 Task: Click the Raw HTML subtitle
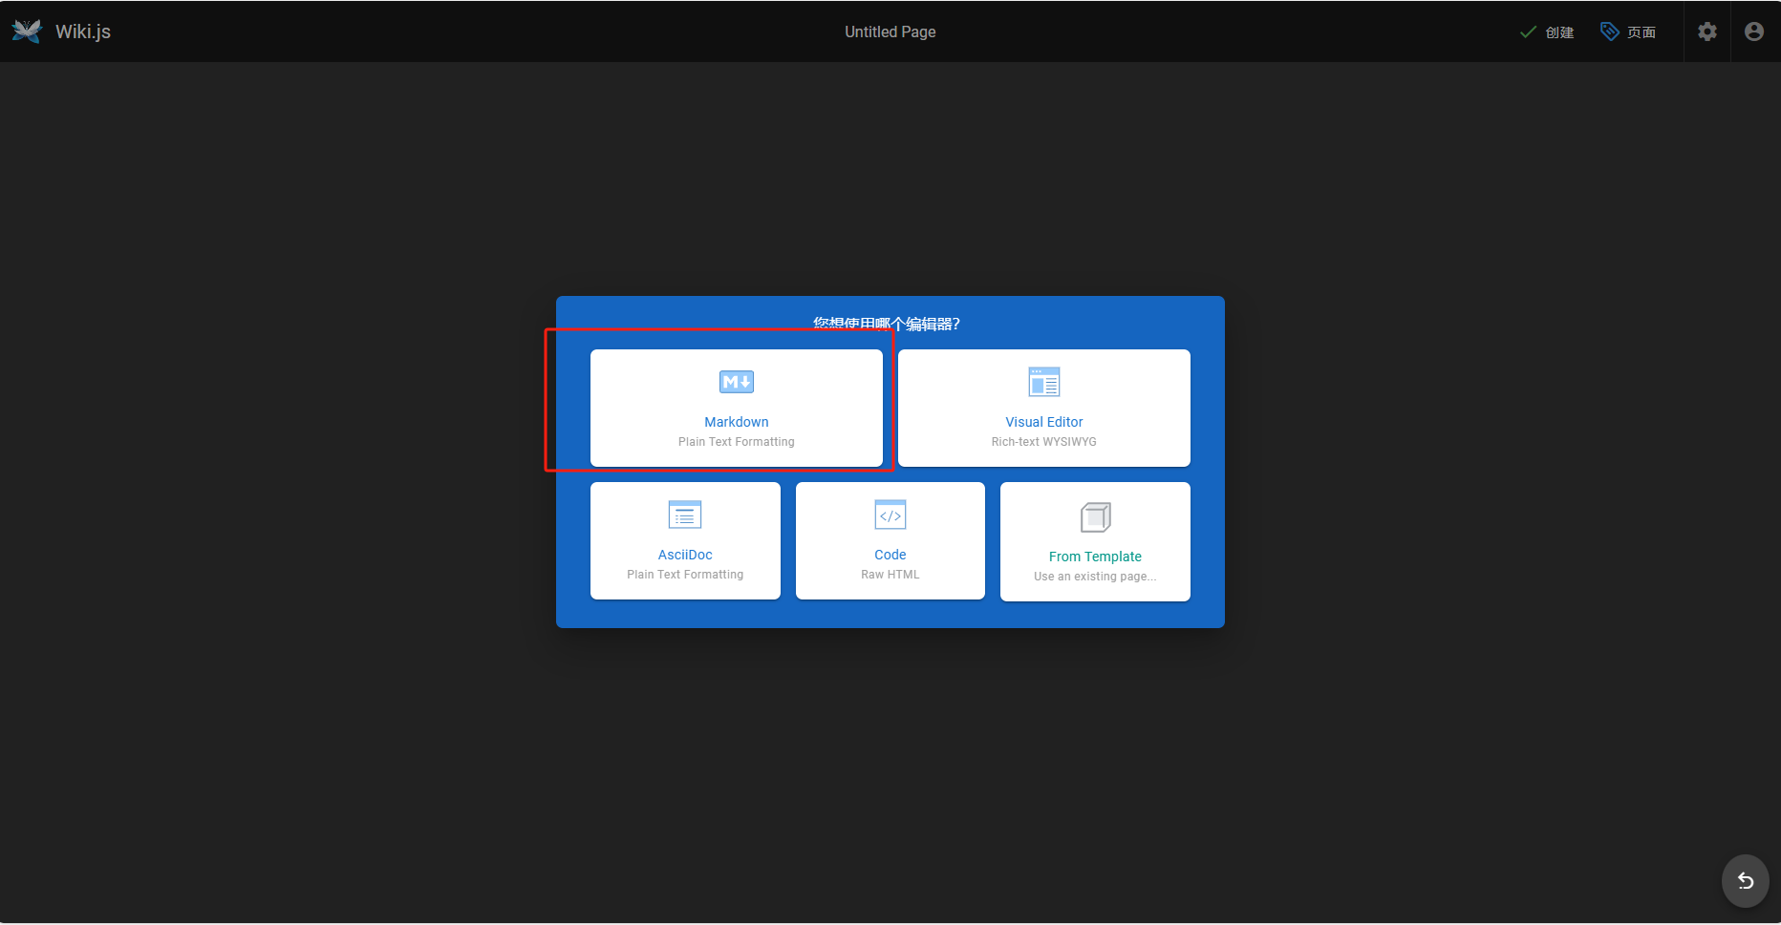[x=890, y=575]
